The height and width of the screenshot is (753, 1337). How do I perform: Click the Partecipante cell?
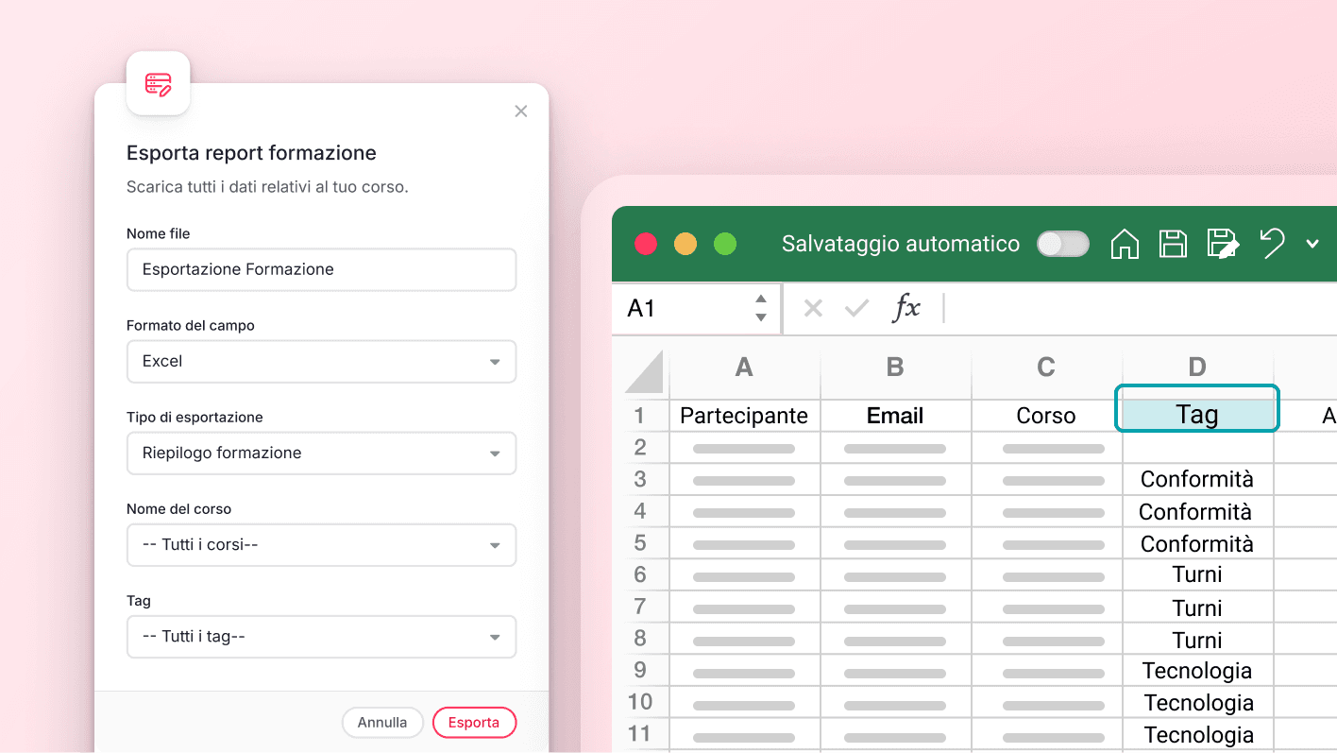(x=744, y=416)
